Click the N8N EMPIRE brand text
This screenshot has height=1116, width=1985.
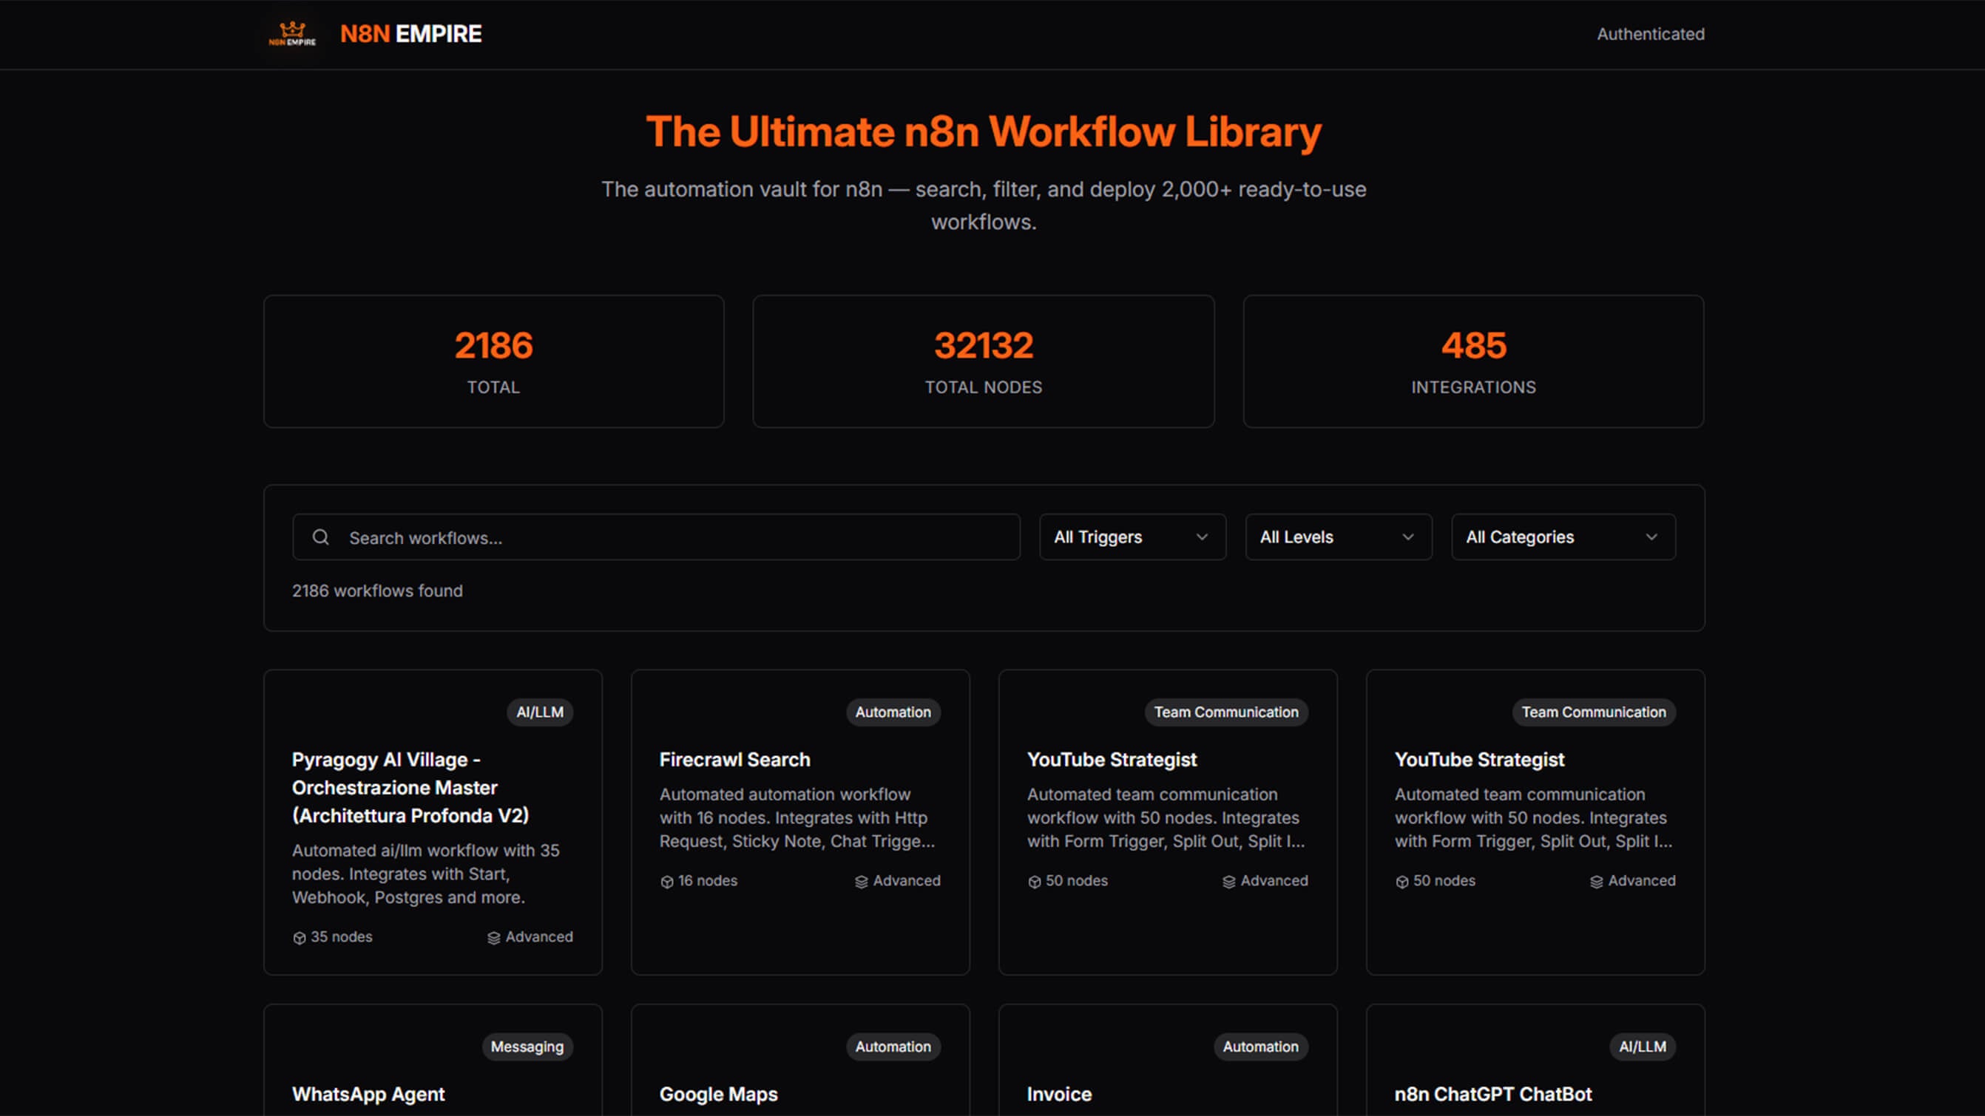point(410,34)
